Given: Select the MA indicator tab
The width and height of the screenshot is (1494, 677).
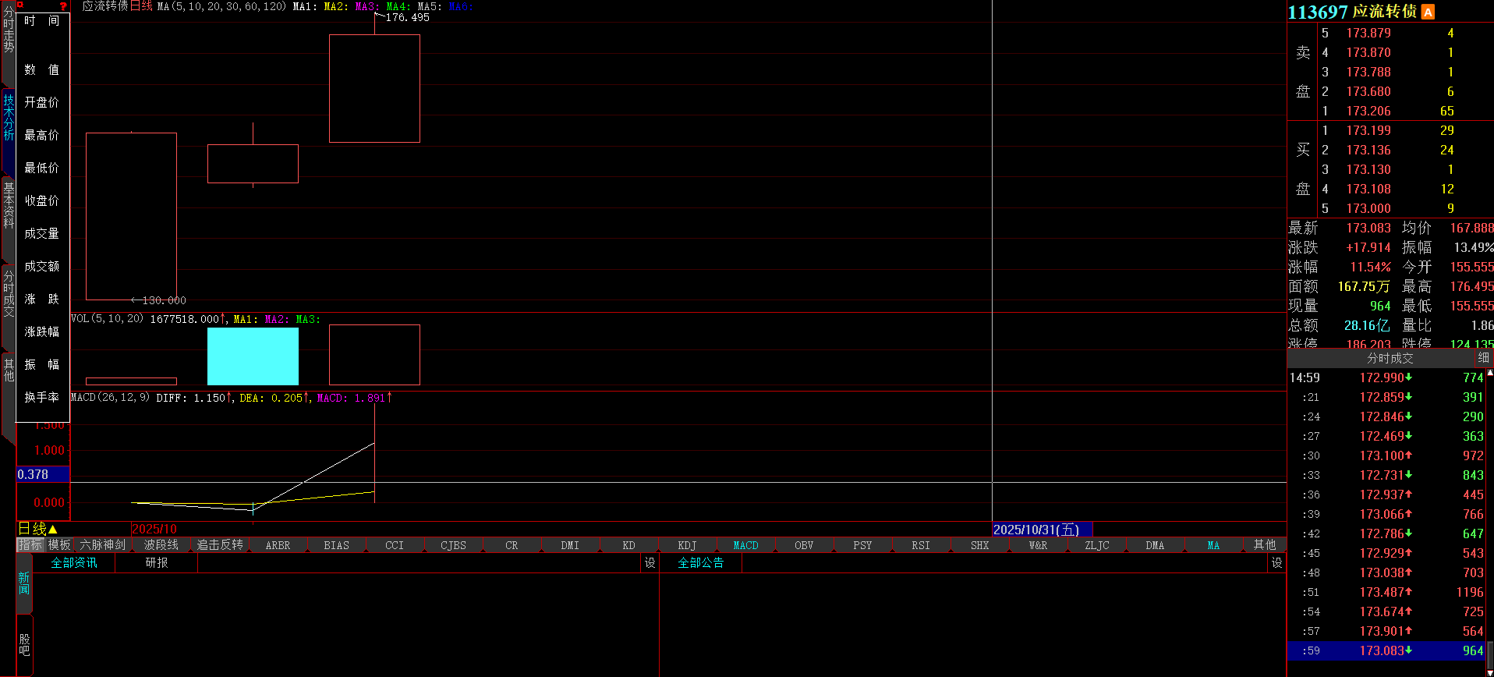Looking at the screenshot, I should 1214,545.
